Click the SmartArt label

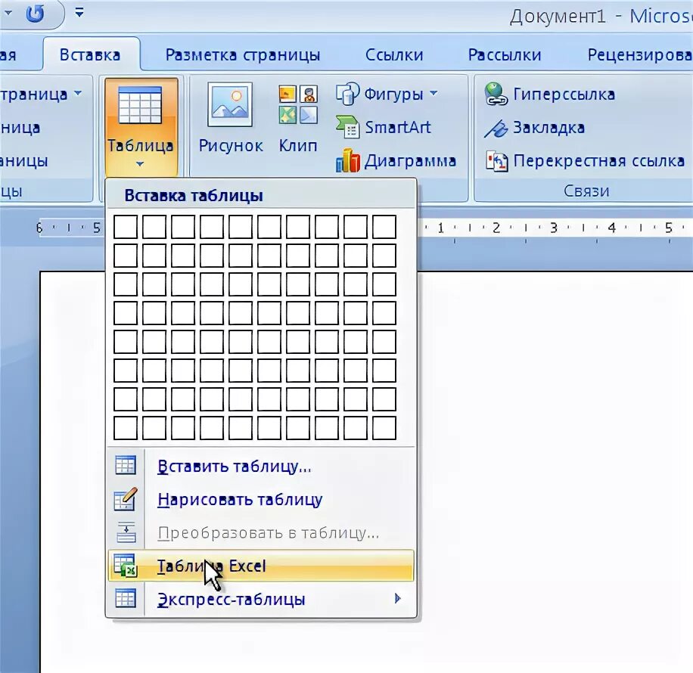click(397, 127)
